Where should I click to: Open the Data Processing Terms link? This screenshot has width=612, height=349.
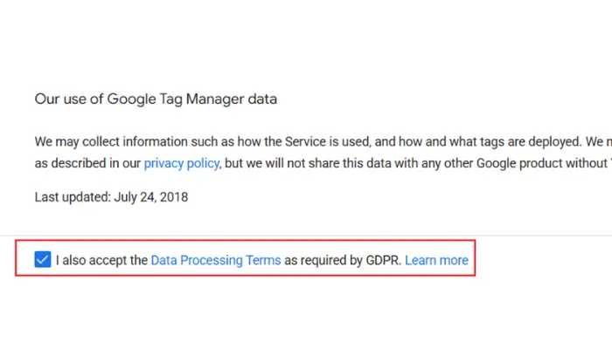click(x=216, y=260)
